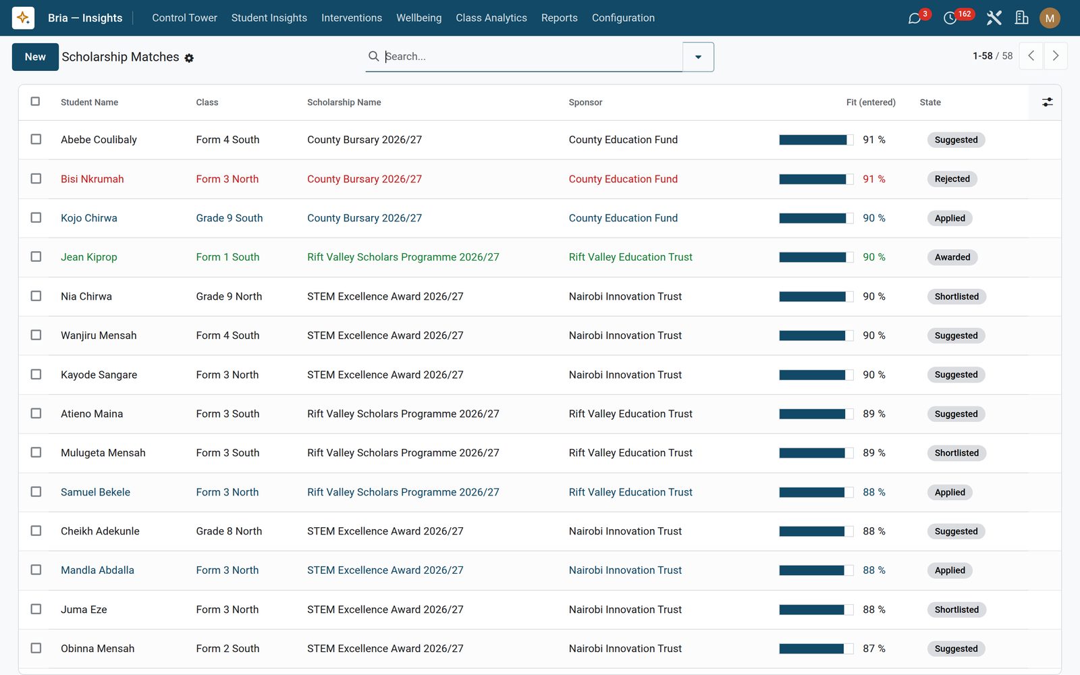Viewport: 1080px width, 675px height.
Task: Click the Bria Insights star logo
Action: 23,18
